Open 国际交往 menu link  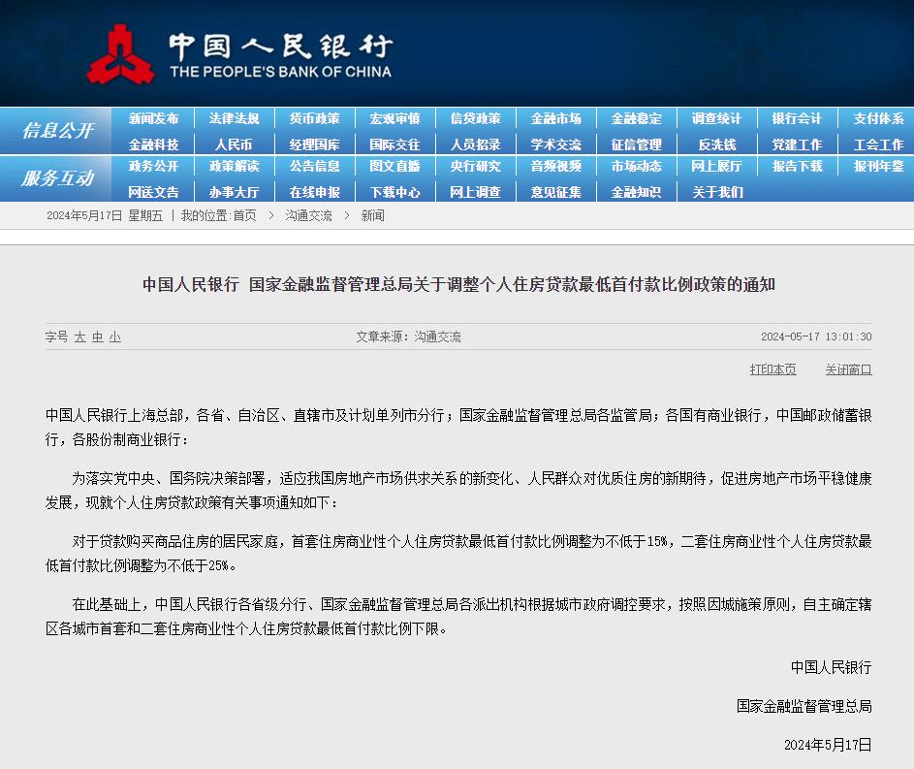coord(394,144)
